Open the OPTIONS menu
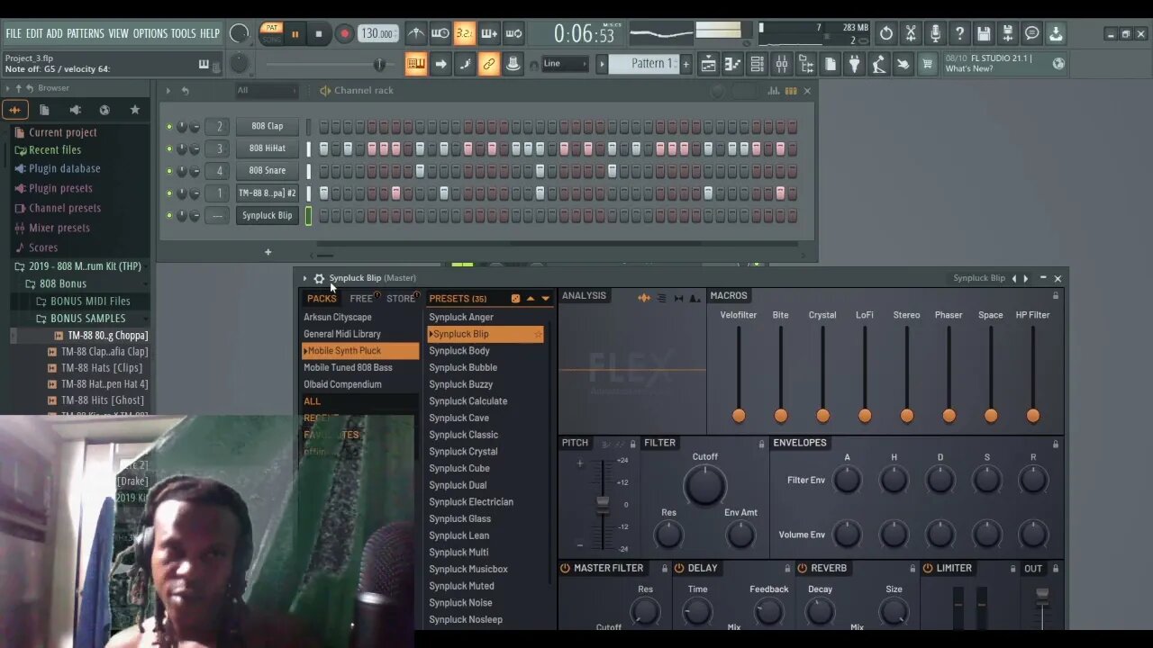1153x648 pixels. point(150,33)
